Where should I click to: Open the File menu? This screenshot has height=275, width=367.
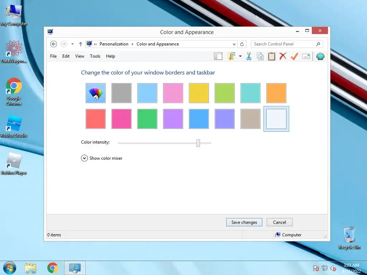click(x=53, y=56)
